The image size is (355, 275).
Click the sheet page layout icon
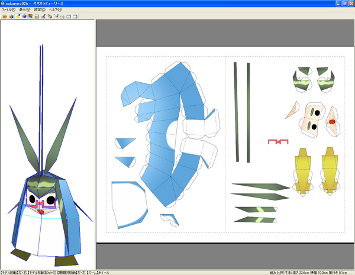37,17
